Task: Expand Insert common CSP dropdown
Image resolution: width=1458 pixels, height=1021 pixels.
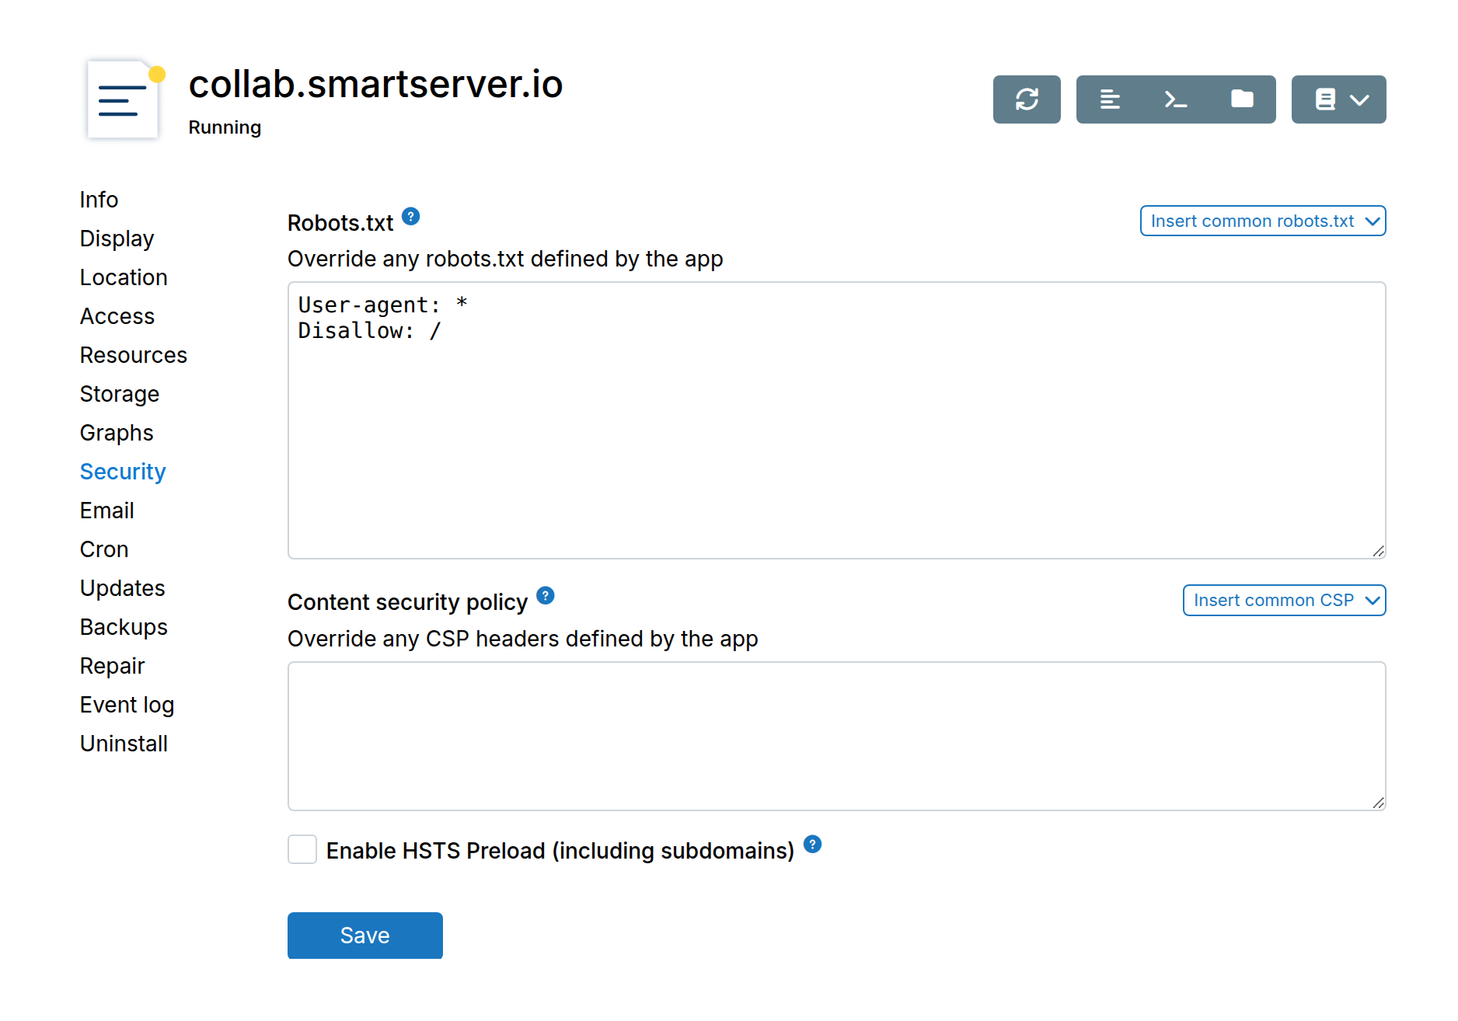Action: pyautogui.click(x=1284, y=600)
